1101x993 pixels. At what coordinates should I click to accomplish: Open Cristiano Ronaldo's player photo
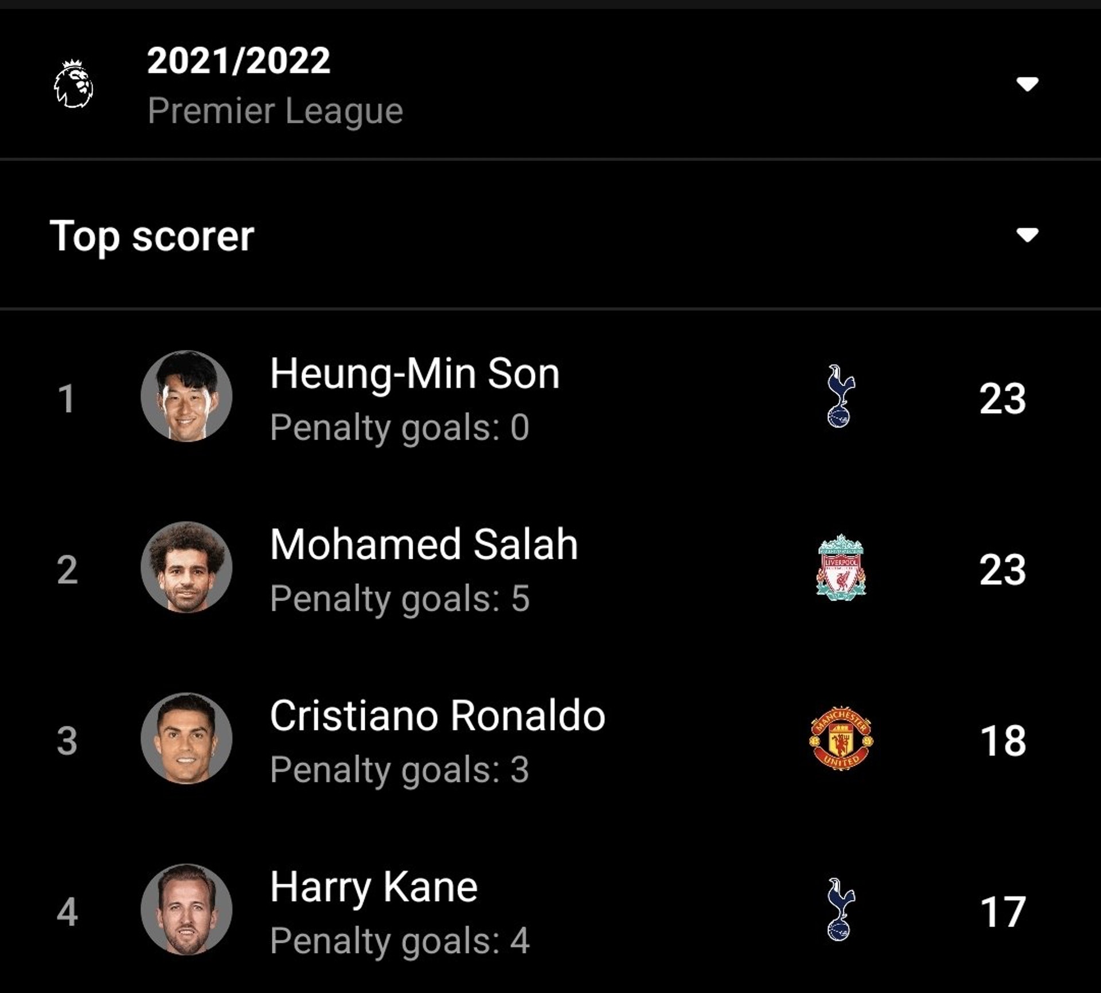point(186,739)
